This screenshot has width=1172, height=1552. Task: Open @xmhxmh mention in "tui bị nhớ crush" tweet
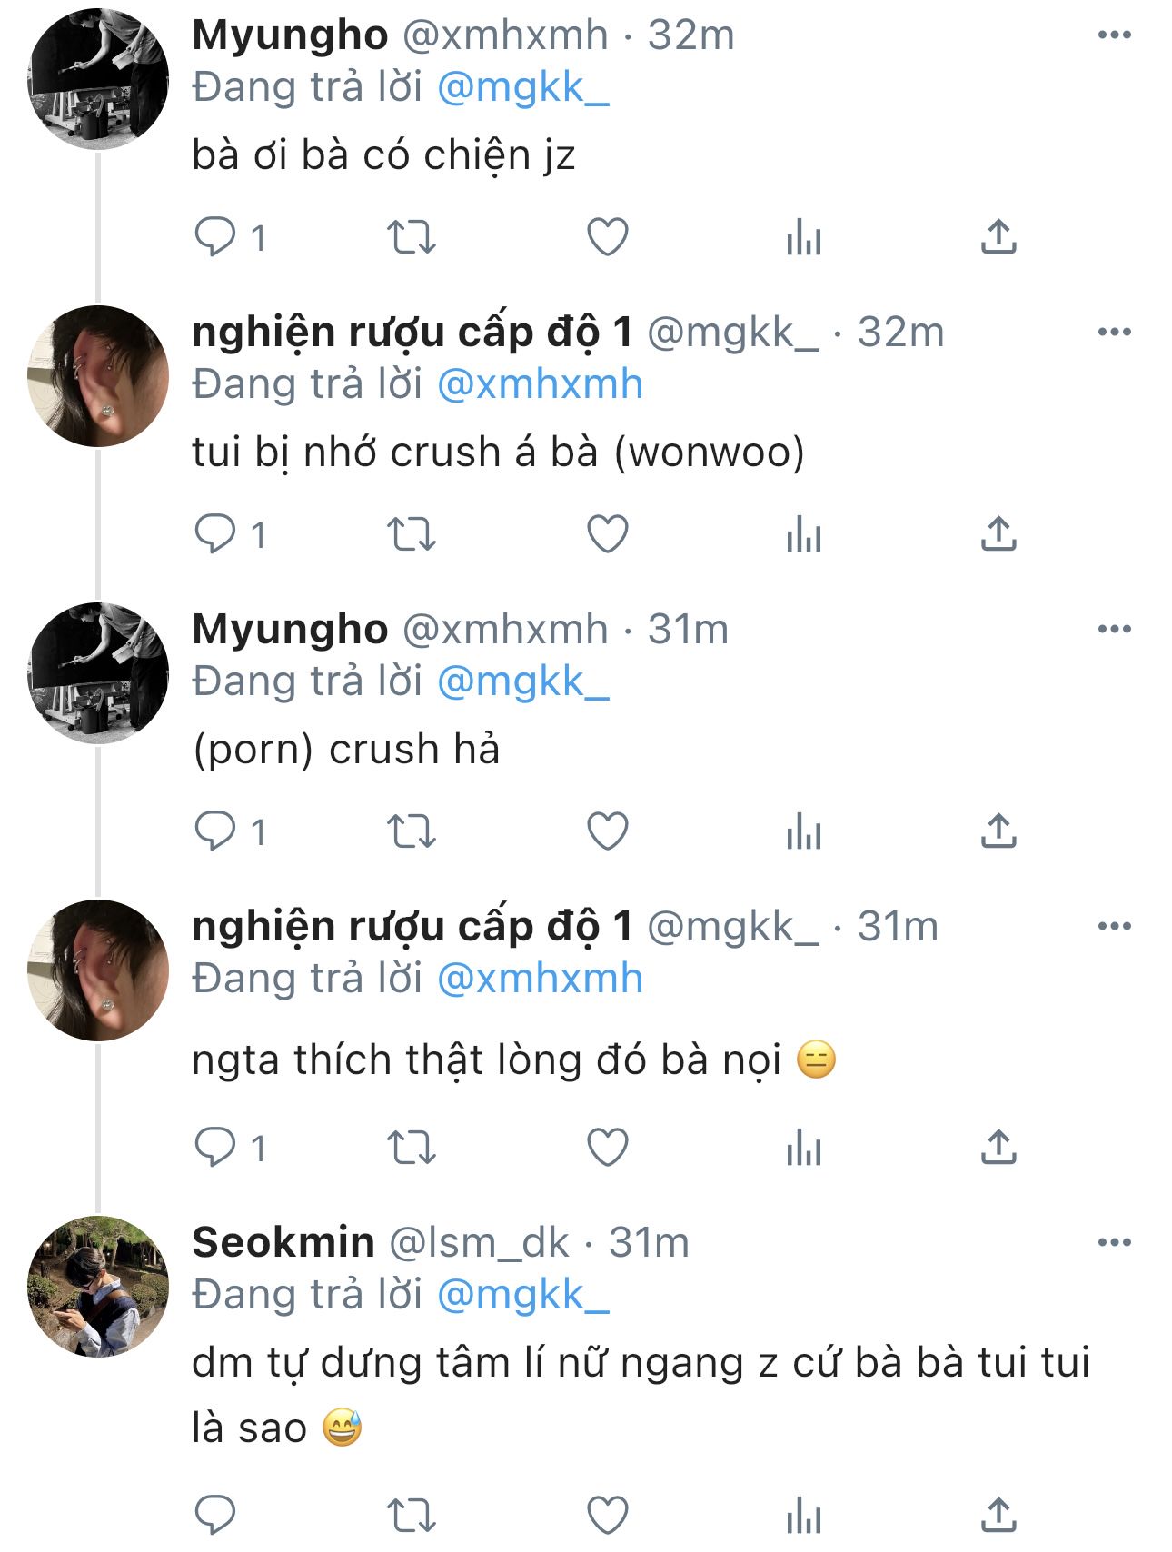coord(540,384)
